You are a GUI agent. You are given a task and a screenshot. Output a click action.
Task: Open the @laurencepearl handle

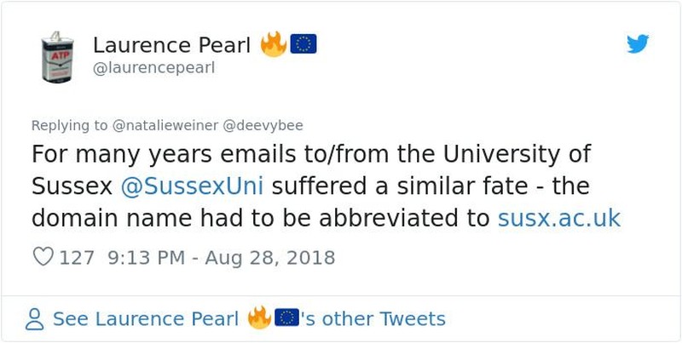pos(153,67)
